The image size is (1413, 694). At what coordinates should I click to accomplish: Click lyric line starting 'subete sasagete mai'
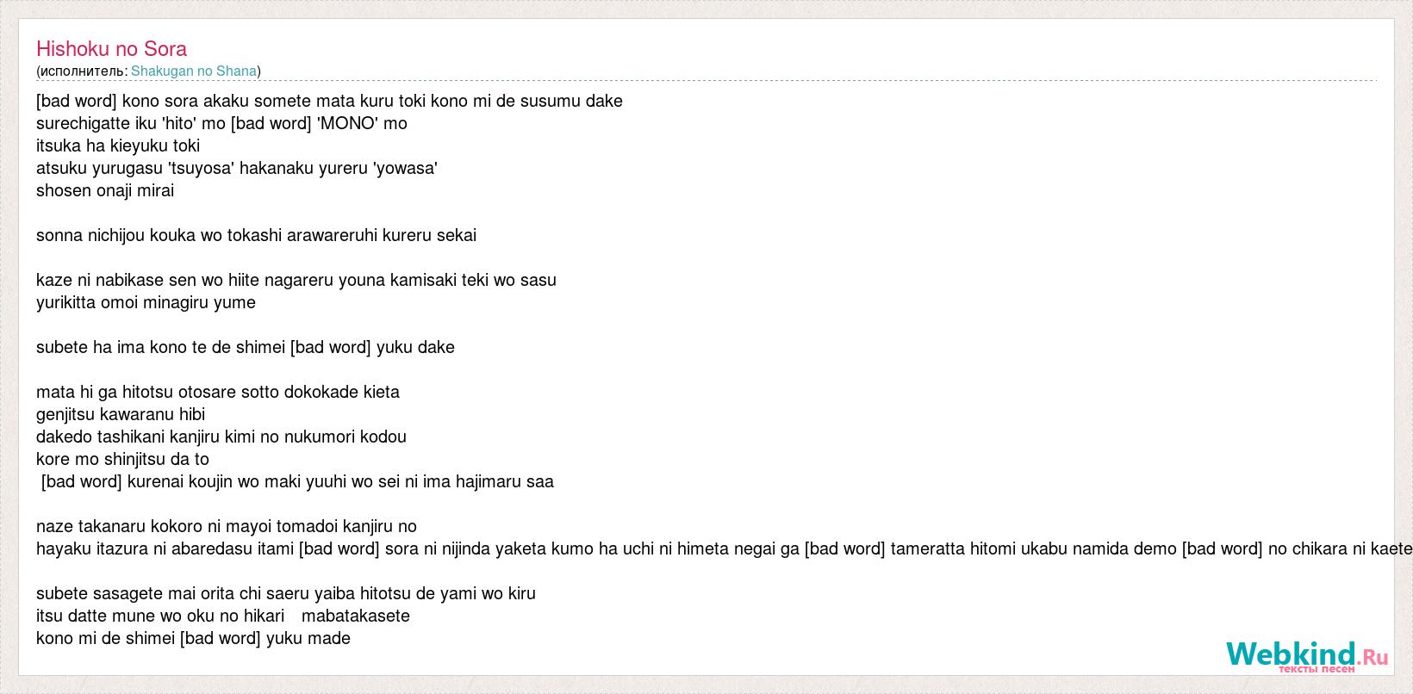286,593
